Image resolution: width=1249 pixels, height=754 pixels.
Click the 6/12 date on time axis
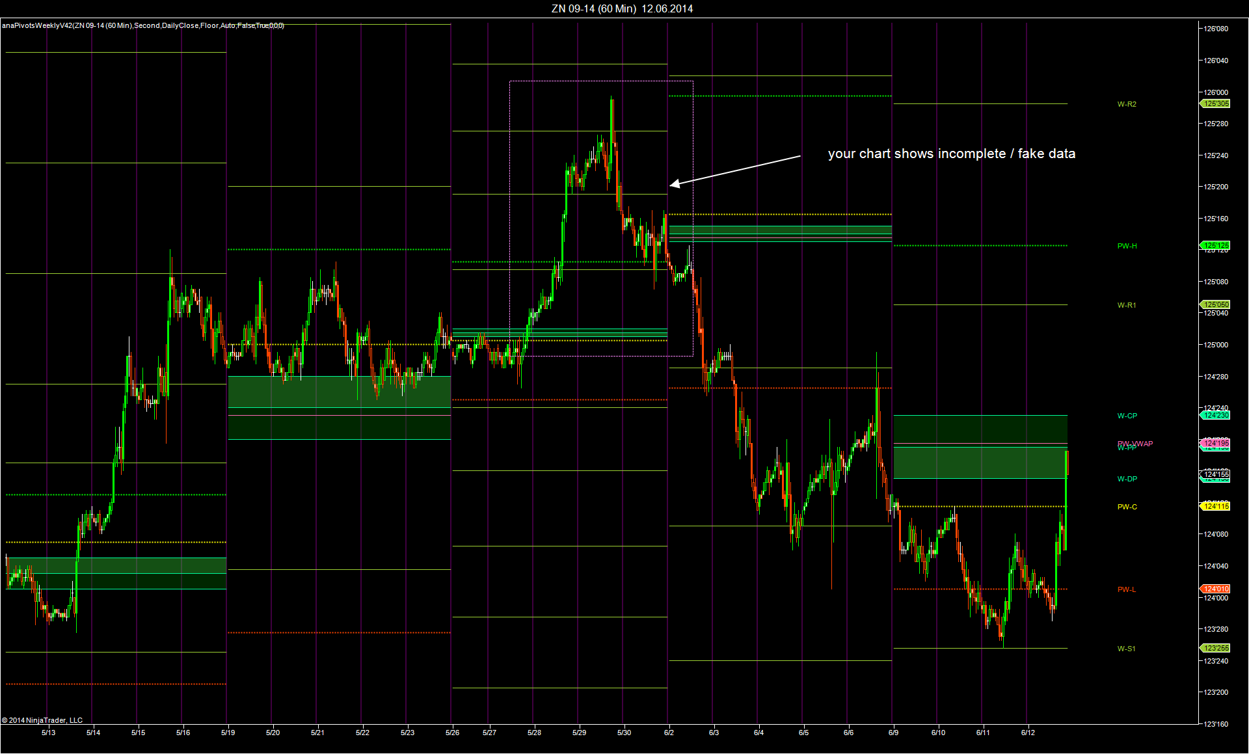1027,733
